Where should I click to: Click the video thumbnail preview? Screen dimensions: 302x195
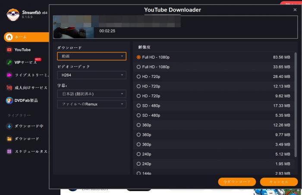pos(73,27)
